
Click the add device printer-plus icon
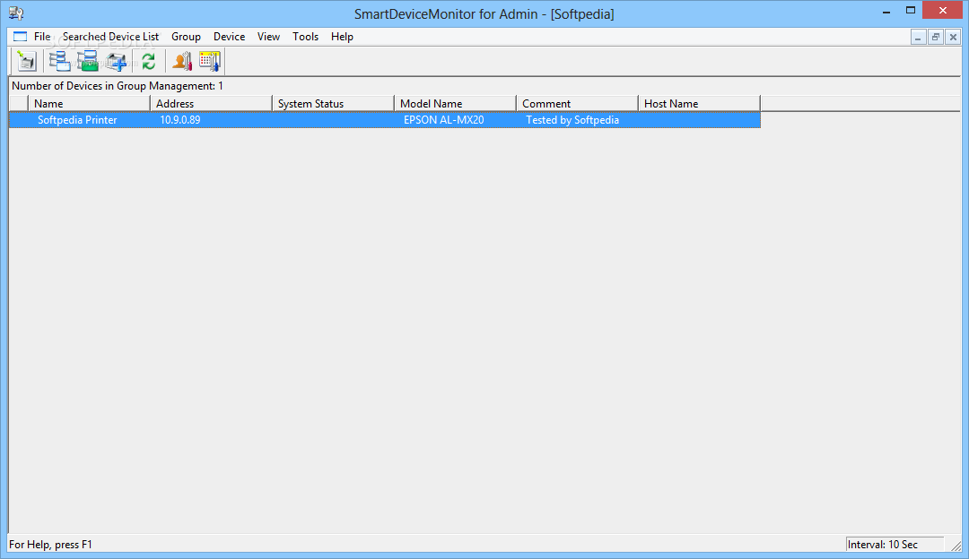point(116,61)
